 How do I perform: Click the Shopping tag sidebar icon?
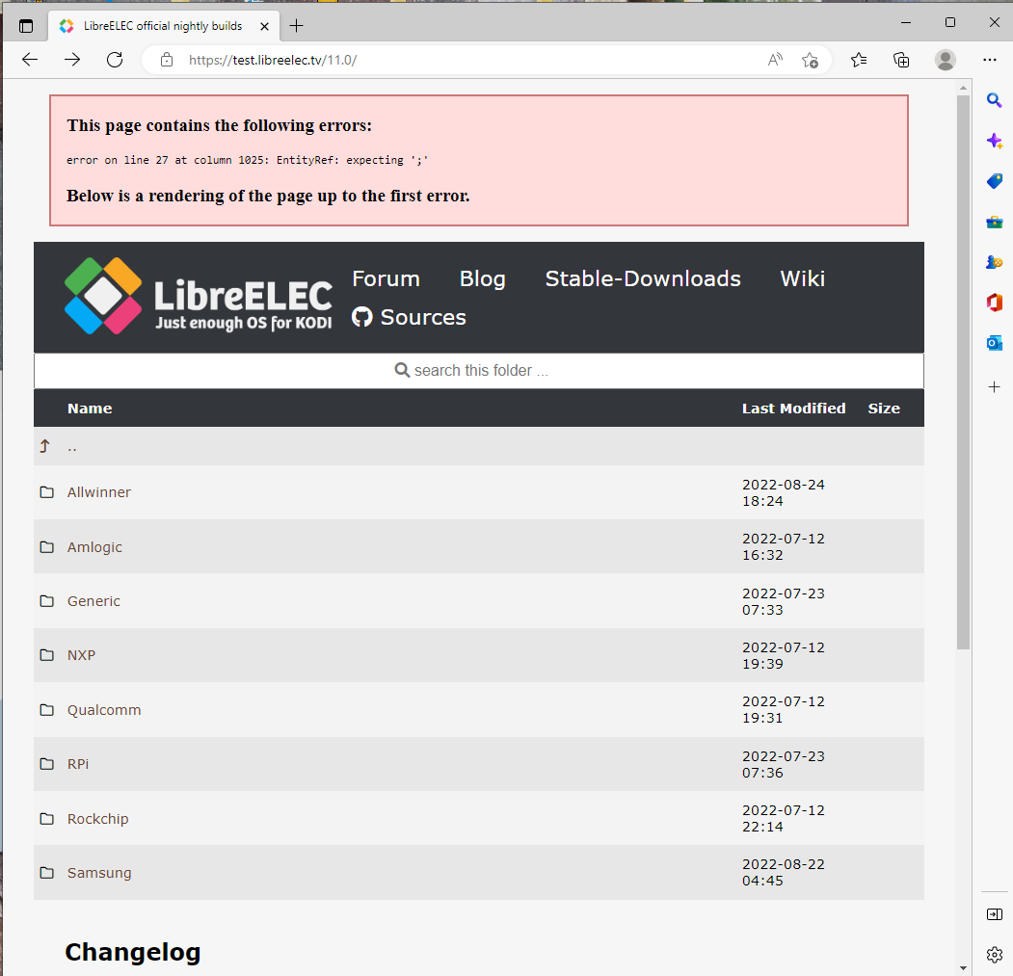pos(994,181)
